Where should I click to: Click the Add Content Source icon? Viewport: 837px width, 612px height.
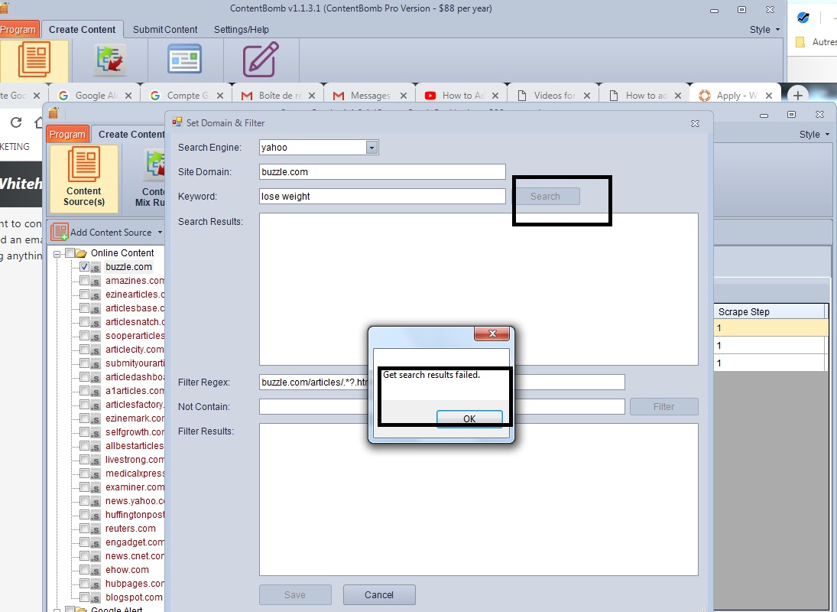(60, 232)
